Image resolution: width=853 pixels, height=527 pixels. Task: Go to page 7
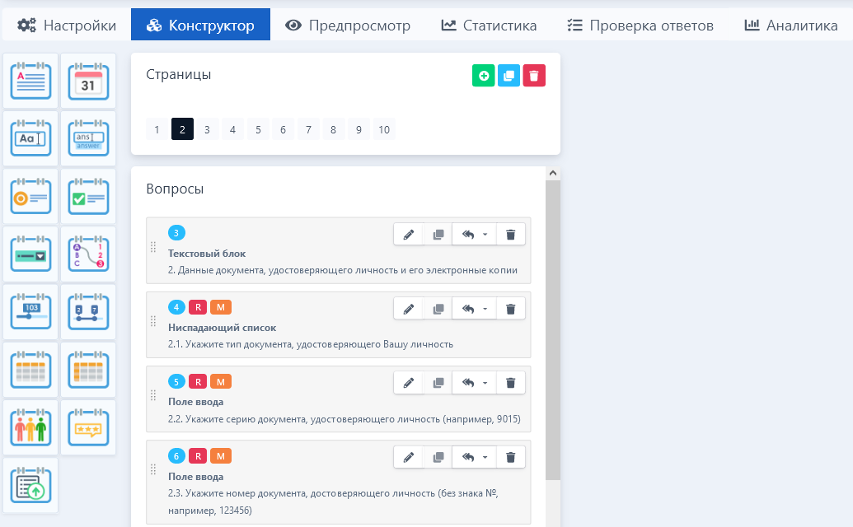tap(307, 129)
